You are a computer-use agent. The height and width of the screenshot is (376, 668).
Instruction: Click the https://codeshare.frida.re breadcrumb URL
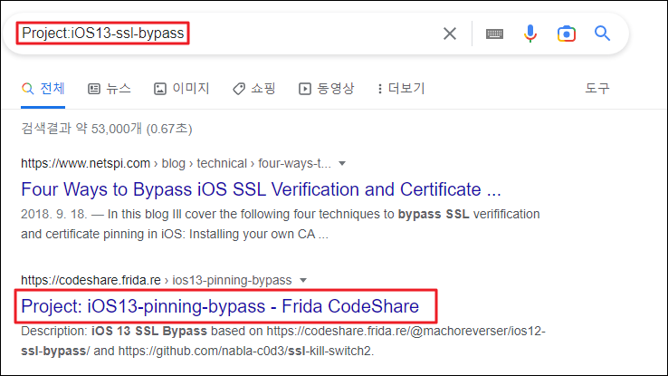click(91, 280)
